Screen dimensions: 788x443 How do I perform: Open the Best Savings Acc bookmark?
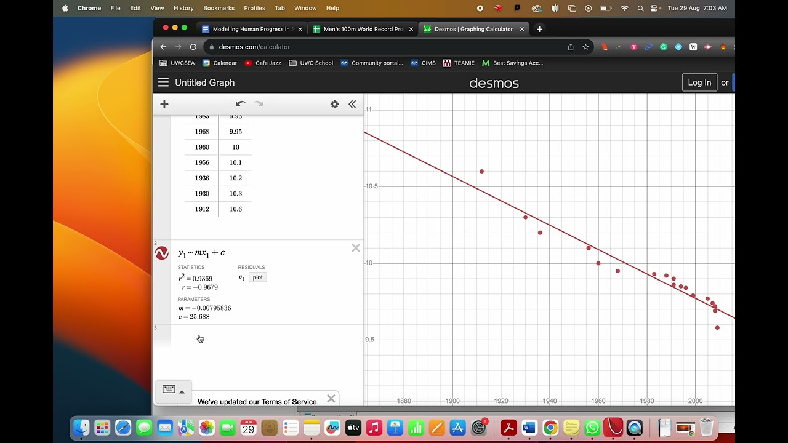click(x=512, y=63)
